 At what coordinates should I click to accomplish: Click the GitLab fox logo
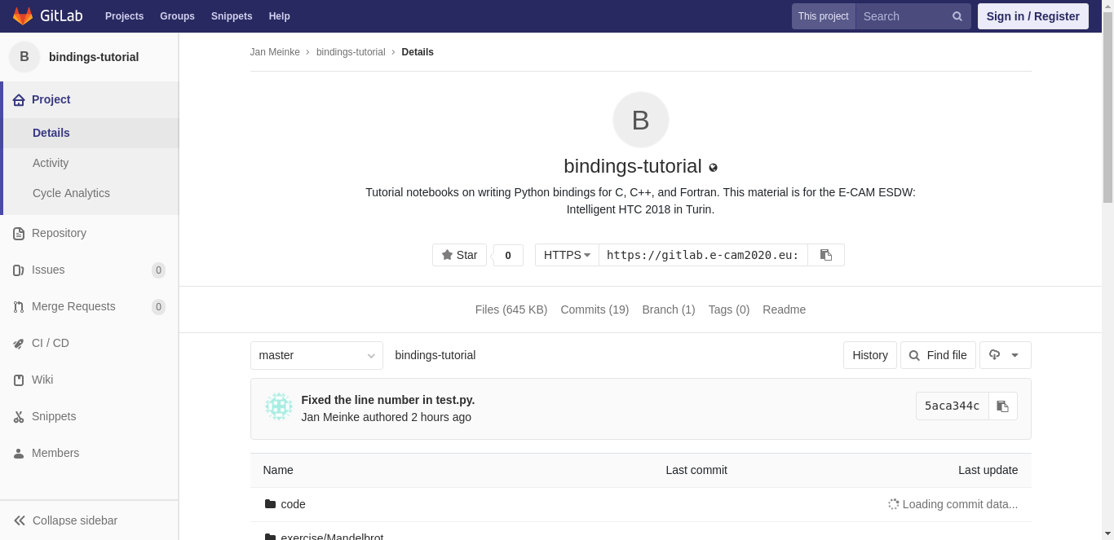pyautogui.click(x=23, y=16)
